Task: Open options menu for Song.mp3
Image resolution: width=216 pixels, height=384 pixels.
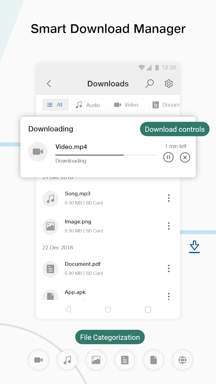Action: [x=169, y=198]
